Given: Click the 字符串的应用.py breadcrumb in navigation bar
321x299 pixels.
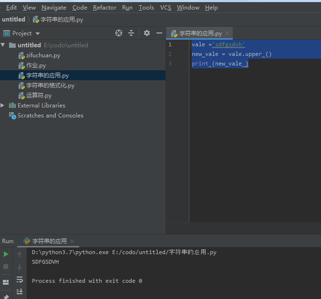Looking at the screenshot, I should click(58, 20).
